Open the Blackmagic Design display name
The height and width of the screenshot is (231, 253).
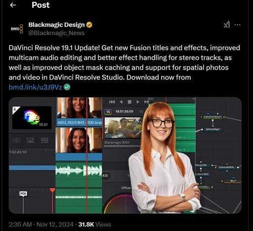(56, 25)
